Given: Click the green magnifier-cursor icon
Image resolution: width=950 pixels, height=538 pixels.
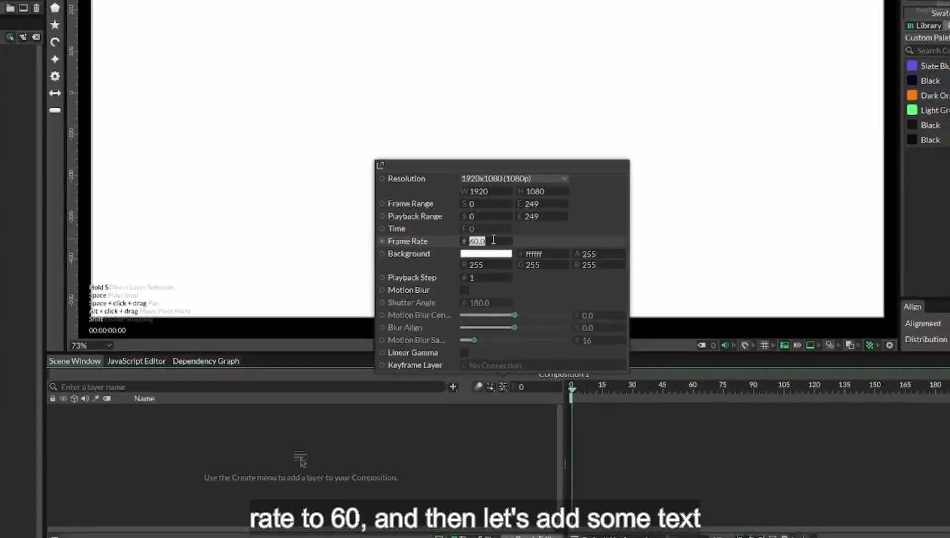Looking at the screenshot, I should 10,37.
